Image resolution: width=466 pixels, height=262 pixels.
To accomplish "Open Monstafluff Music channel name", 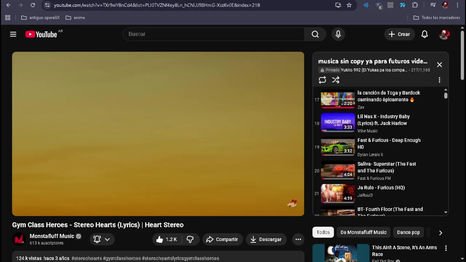I will point(52,236).
